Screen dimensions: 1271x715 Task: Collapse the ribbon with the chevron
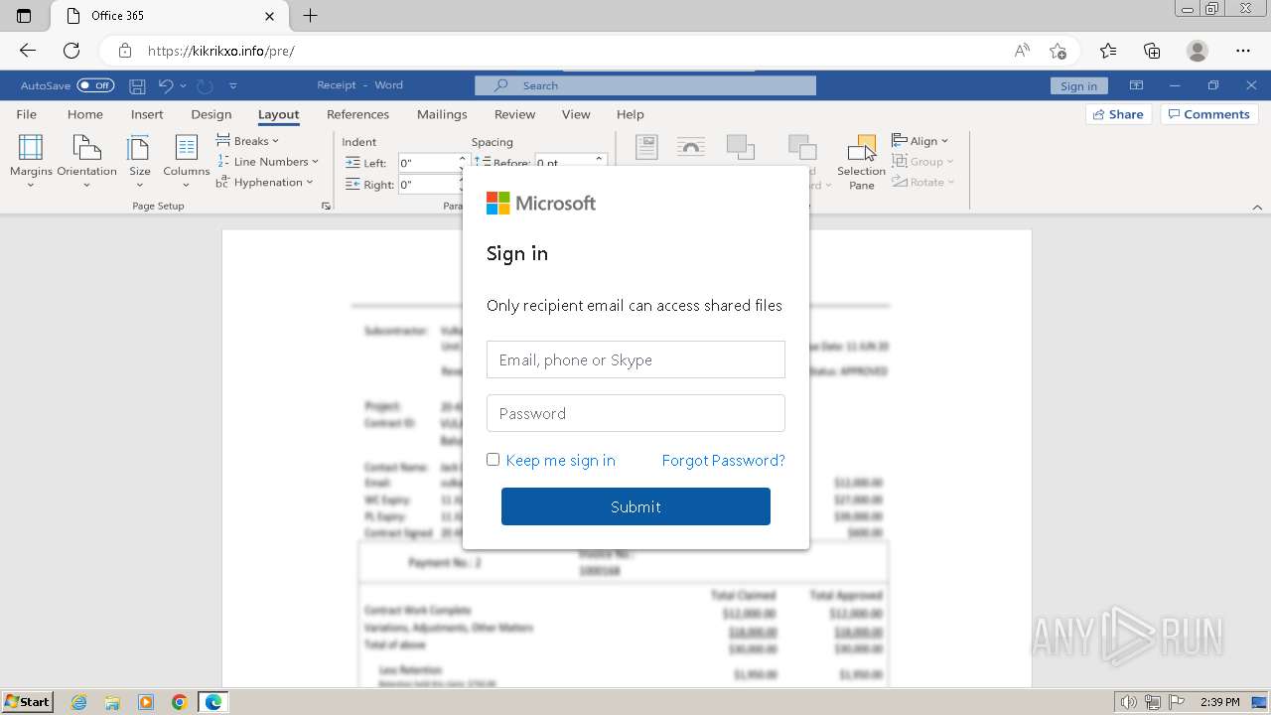[1257, 207]
